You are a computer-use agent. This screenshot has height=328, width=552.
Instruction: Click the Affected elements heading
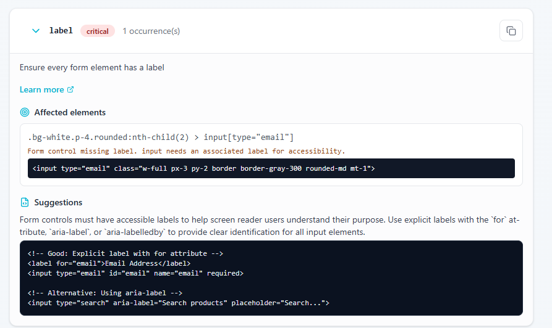(70, 112)
